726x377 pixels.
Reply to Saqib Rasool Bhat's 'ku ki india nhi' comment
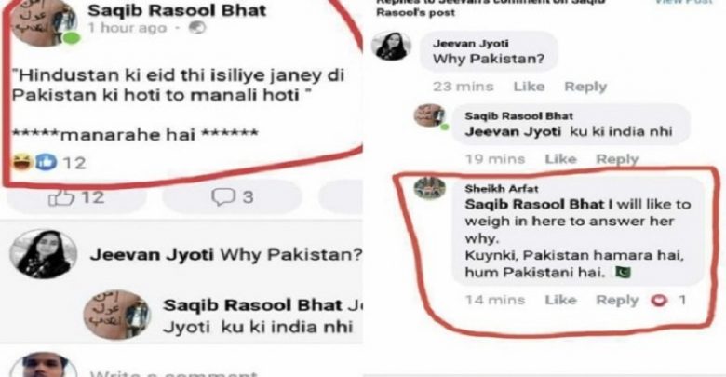click(617, 159)
